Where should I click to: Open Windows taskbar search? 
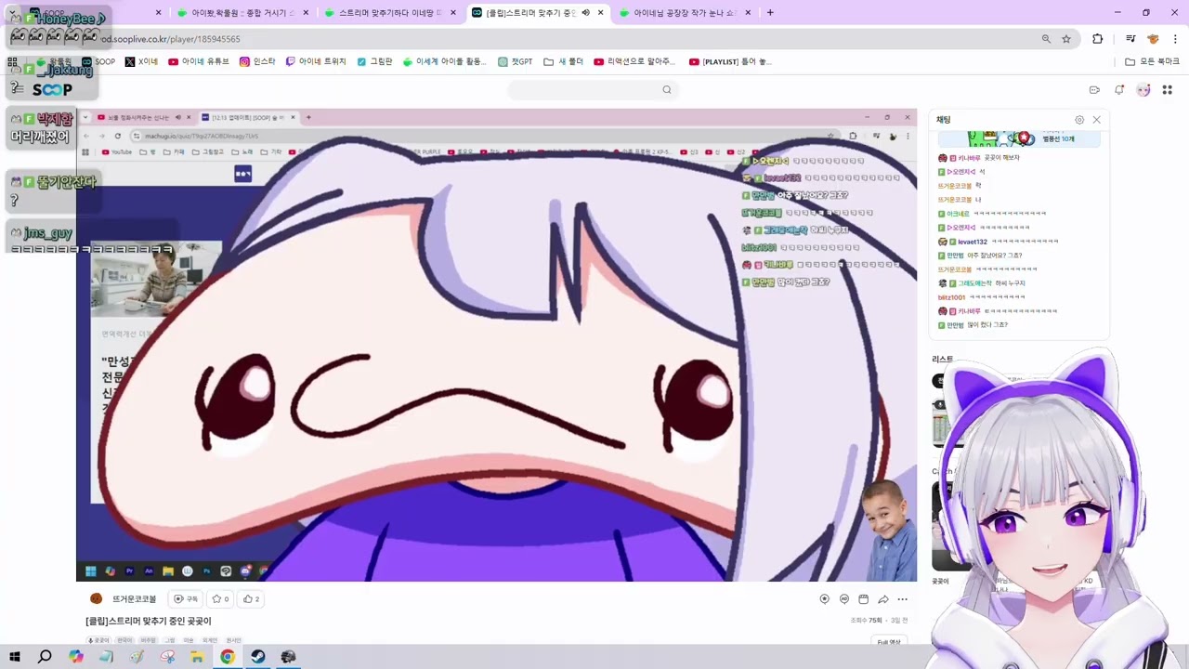pyautogui.click(x=45, y=656)
